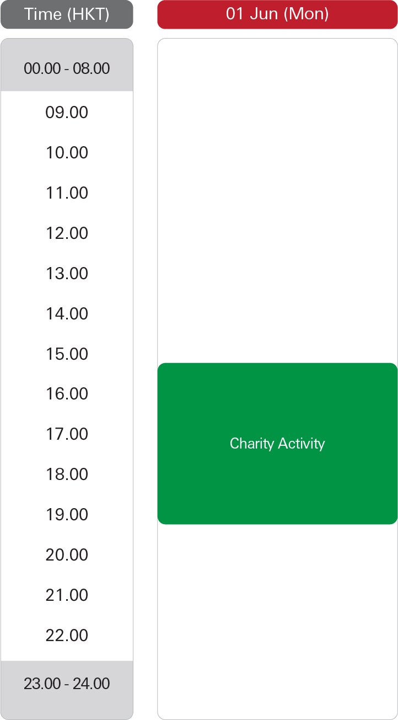Image resolution: width=398 pixels, height=720 pixels.
Task: Pick the 17.00 time label
Action: pyautogui.click(x=67, y=434)
